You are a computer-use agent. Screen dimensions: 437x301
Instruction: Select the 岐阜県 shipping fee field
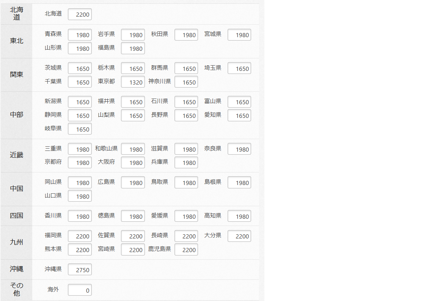[x=80, y=129]
